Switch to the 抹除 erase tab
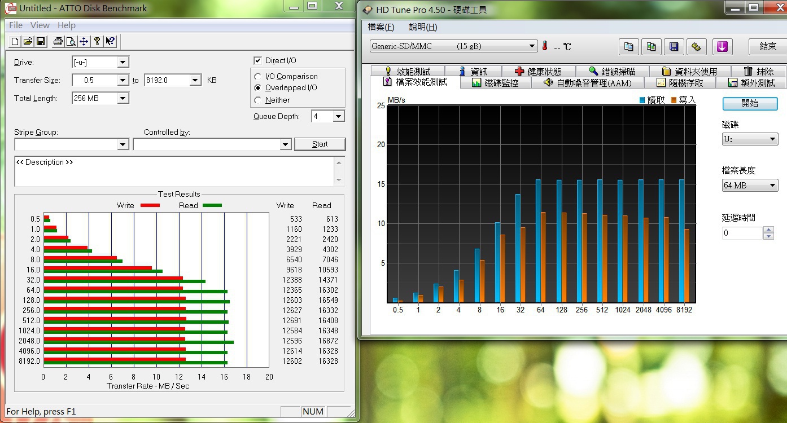 tap(759, 71)
